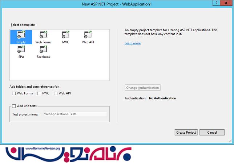Tick the MVC core references checkbox
The image size is (234, 163).
(x=39, y=93)
